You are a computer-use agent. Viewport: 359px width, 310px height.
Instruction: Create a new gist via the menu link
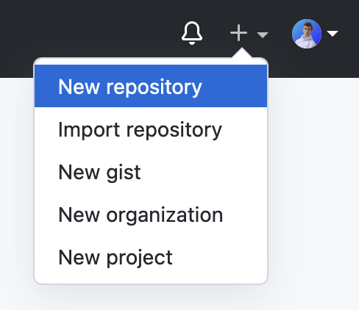(x=99, y=173)
